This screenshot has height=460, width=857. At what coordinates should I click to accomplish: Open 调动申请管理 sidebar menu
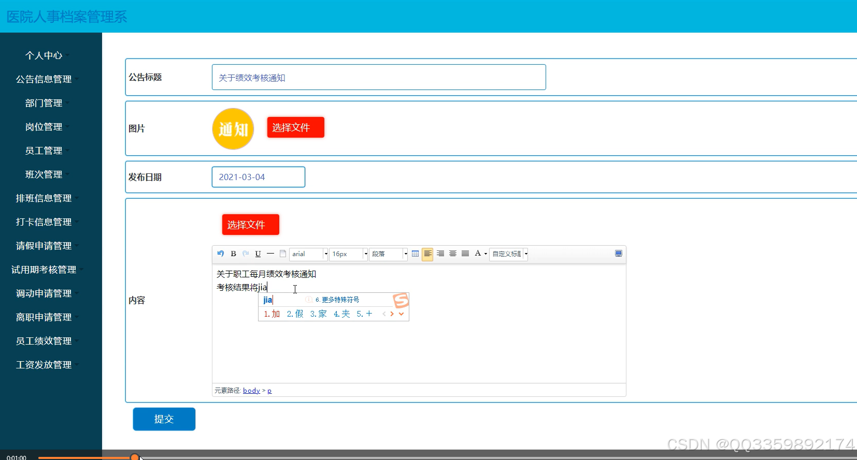tap(44, 293)
